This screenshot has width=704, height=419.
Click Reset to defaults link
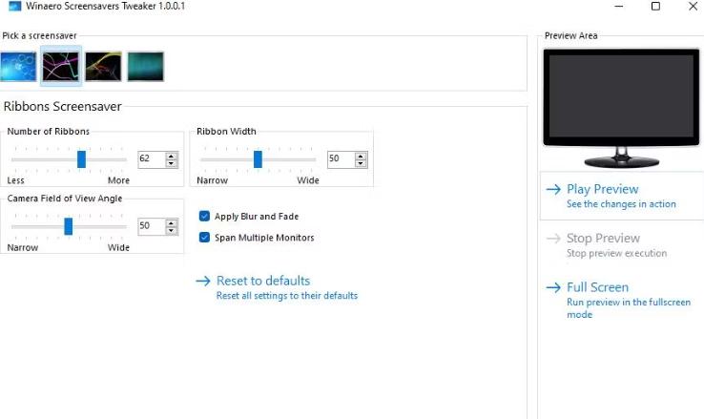point(263,281)
